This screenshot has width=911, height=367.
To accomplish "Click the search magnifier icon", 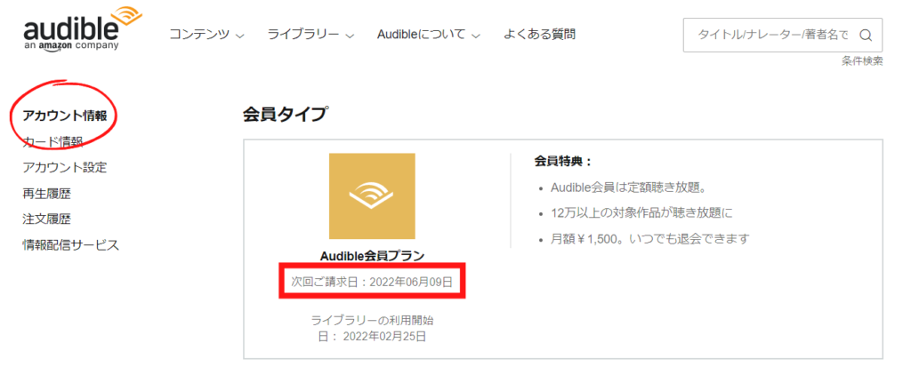I will (x=865, y=36).
